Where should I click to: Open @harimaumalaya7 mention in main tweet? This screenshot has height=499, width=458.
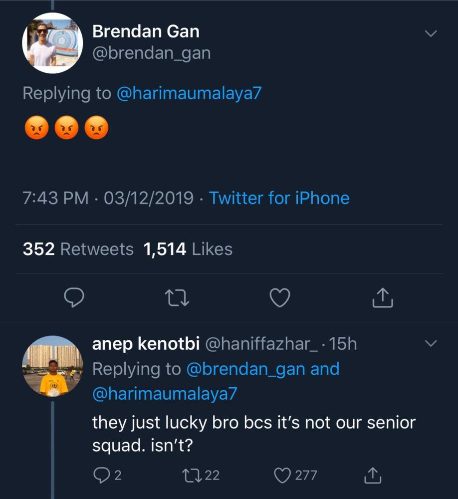click(x=189, y=93)
